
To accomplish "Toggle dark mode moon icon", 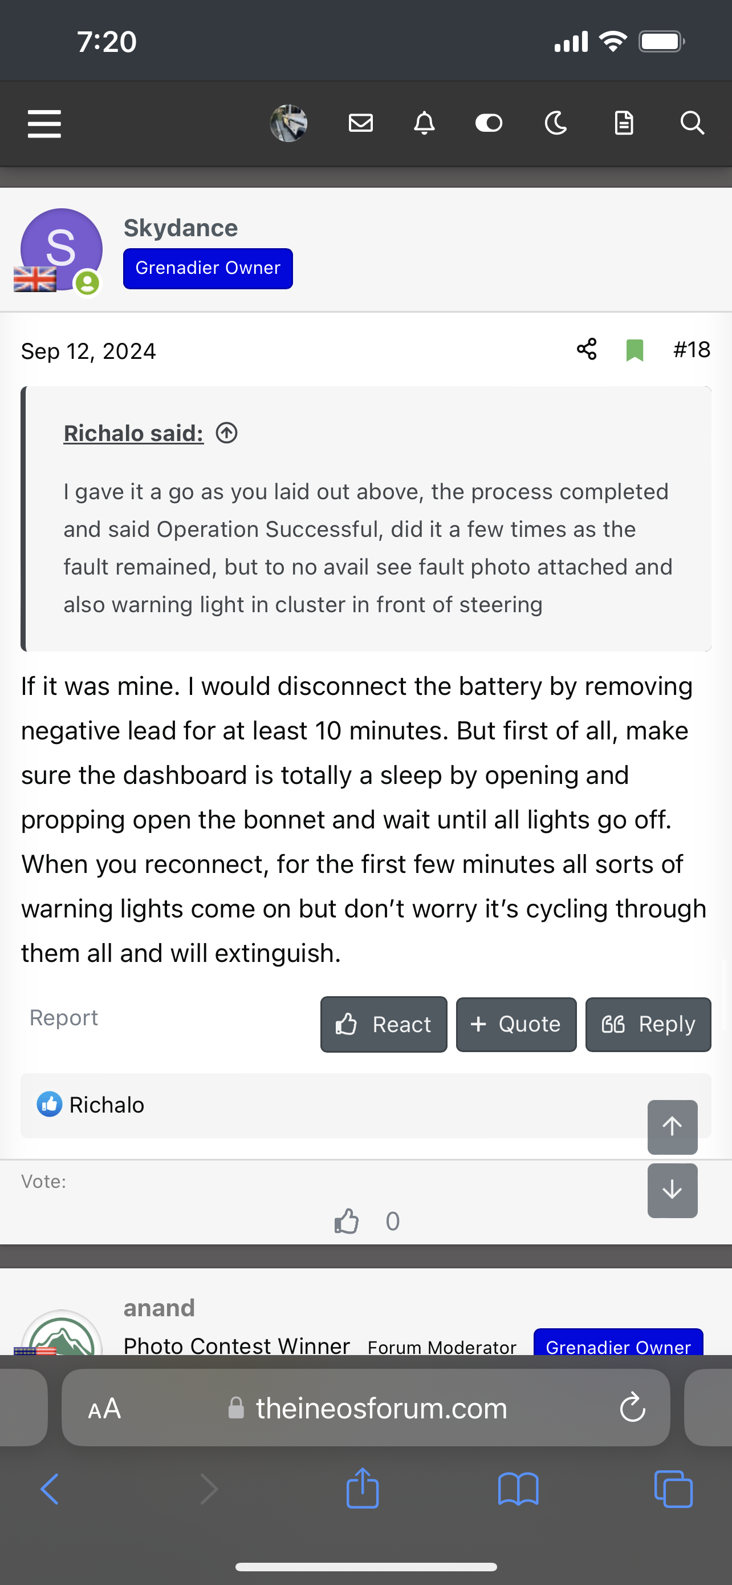I will pyautogui.click(x=556, y=123).
